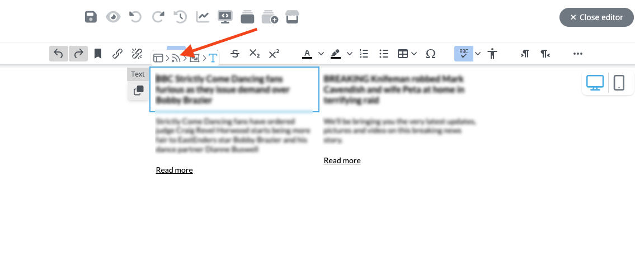Insert a bookmark anchor
635x280 pixels.
click(97, 54)
